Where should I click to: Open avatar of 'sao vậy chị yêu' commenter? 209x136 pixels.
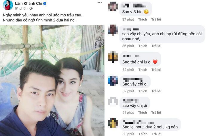pyautogui.click(x=113, y=30)
